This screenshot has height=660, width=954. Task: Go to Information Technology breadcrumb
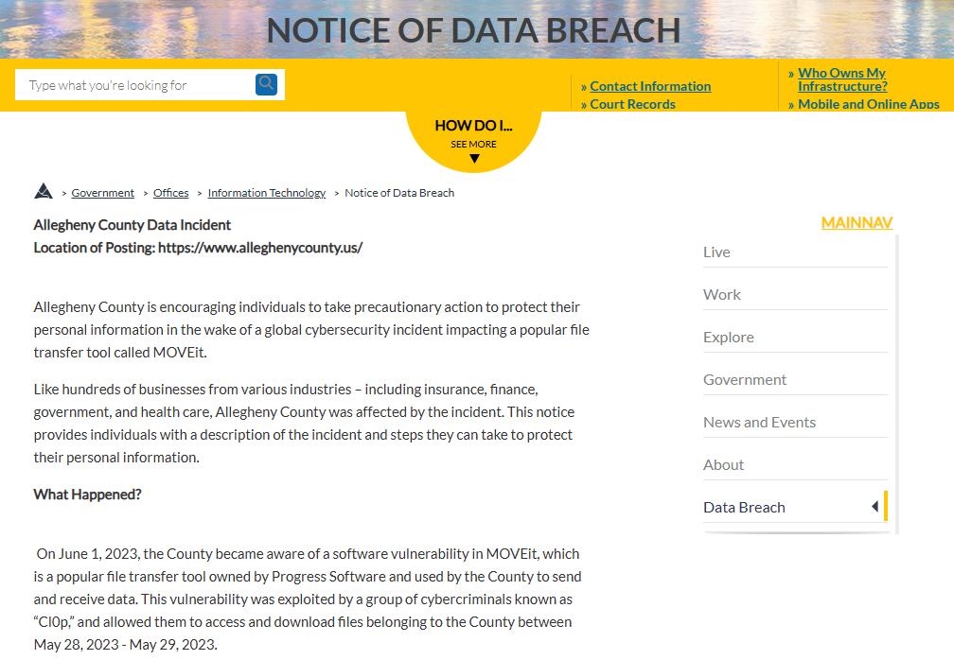[x=267, y=193]
